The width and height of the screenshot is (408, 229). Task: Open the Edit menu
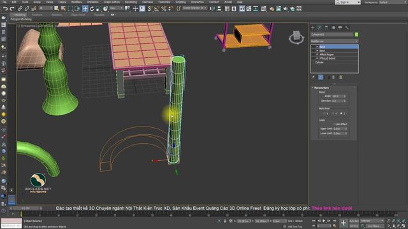(x=14, y=2)
